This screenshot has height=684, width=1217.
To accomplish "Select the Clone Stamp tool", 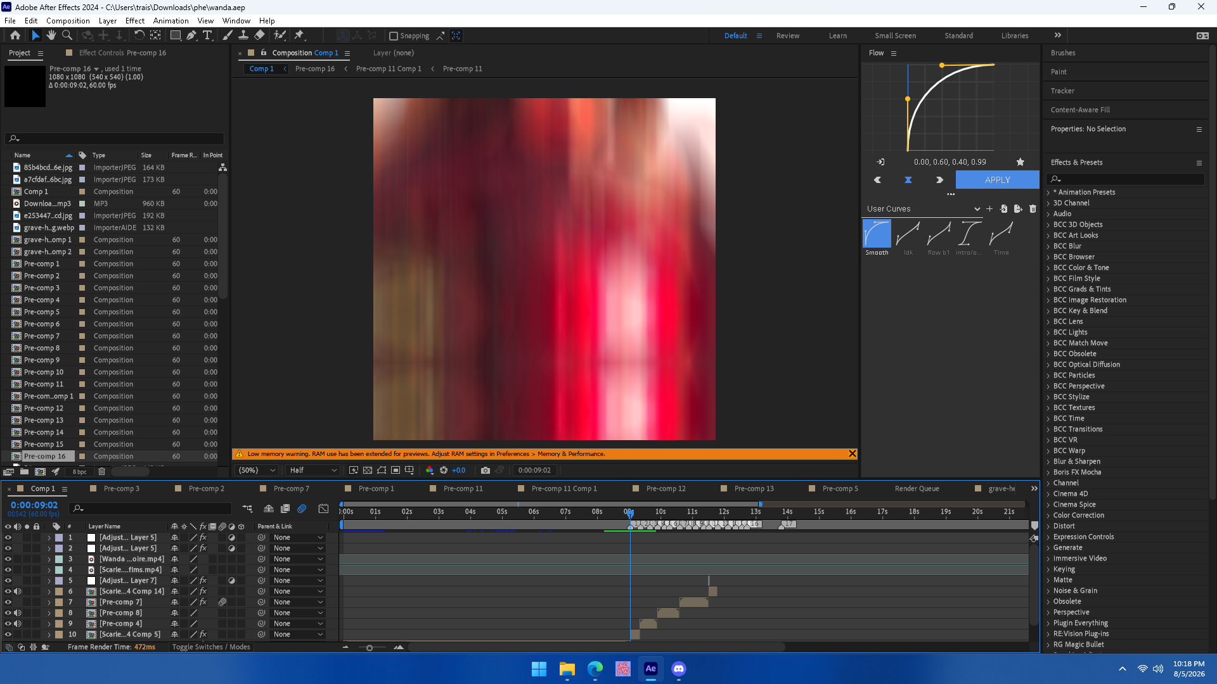I will point(243,35).
